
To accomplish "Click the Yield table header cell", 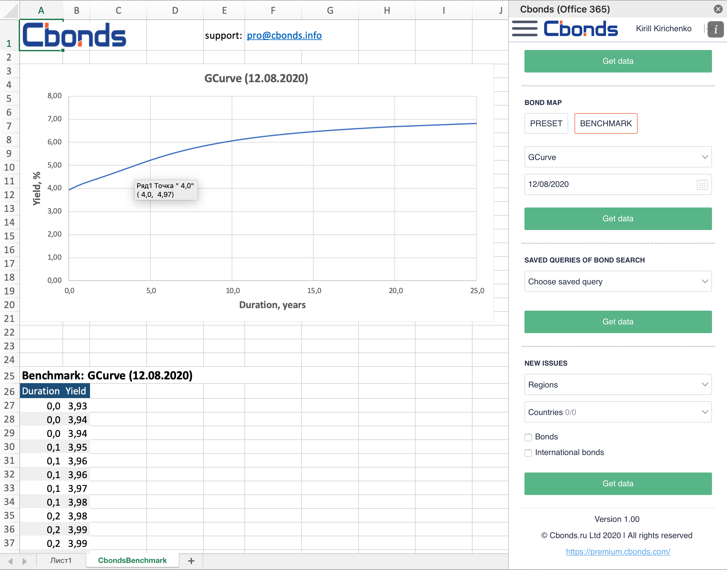I will pos(76,391).
